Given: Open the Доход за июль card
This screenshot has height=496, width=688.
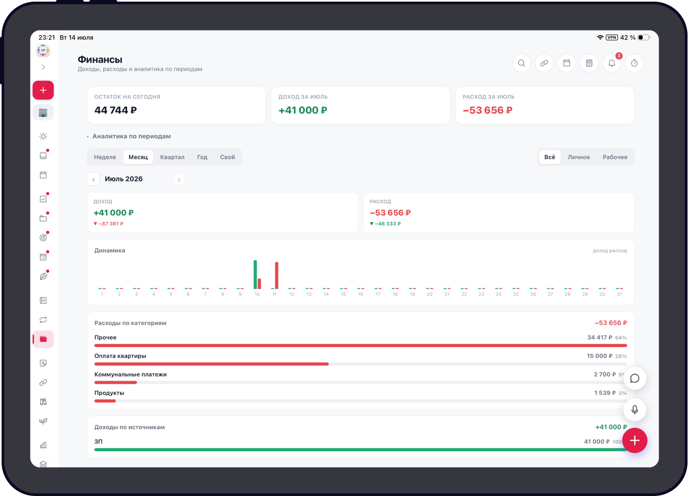Looking at the screenshot, I should pyautogui.click(x=361, y=105).
